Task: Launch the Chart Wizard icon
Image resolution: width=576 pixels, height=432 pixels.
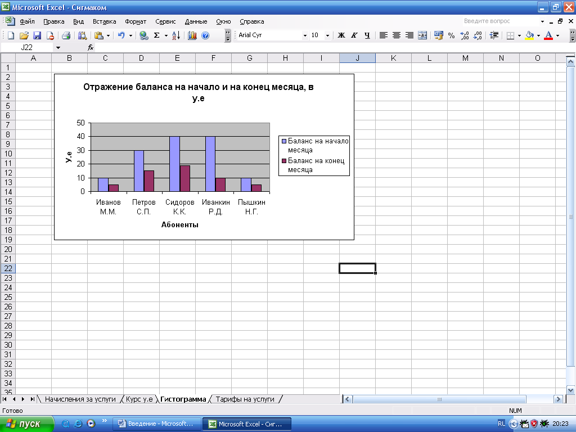Action: [x=192, y=35]
